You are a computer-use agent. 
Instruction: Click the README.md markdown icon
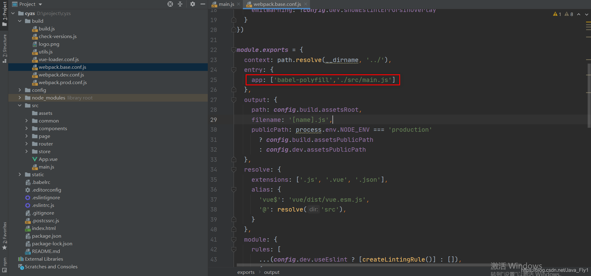[x=28, y=251]
